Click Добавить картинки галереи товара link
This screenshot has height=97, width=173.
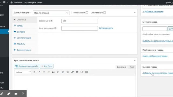158,73
